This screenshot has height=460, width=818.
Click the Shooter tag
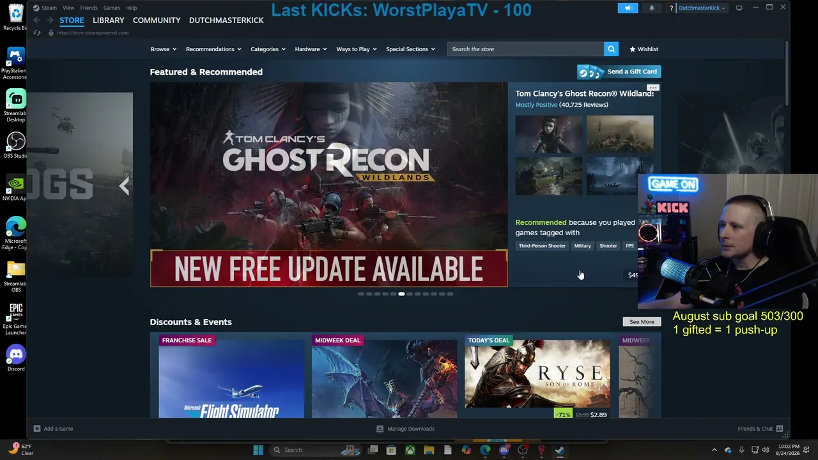tap(608, 246)
